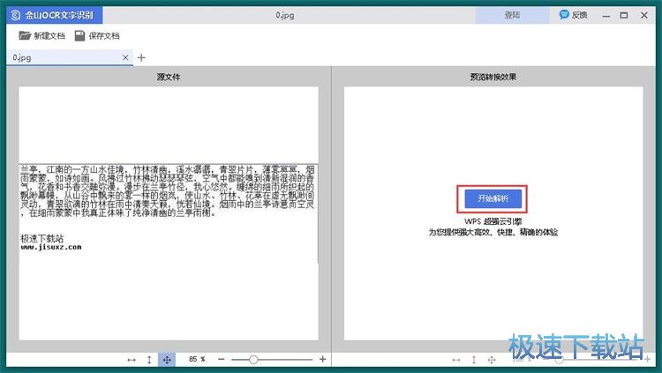Open the 登陆 login button
The height and width of the screenshot is (373, 662).
pyautogui.click(x=512, y=15)
